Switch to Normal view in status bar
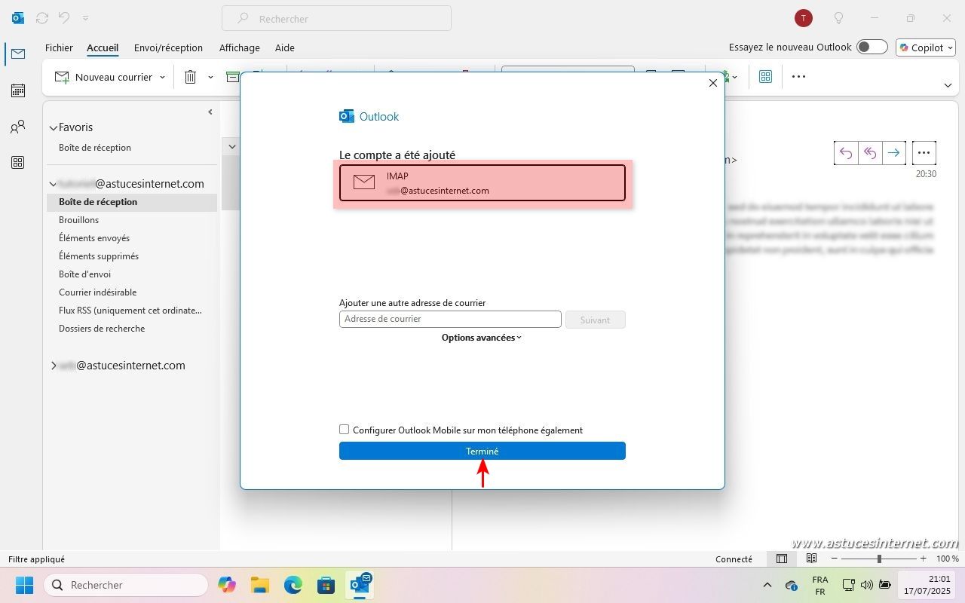Viewport: 965px width, 603px height. (x=782, y=559)
